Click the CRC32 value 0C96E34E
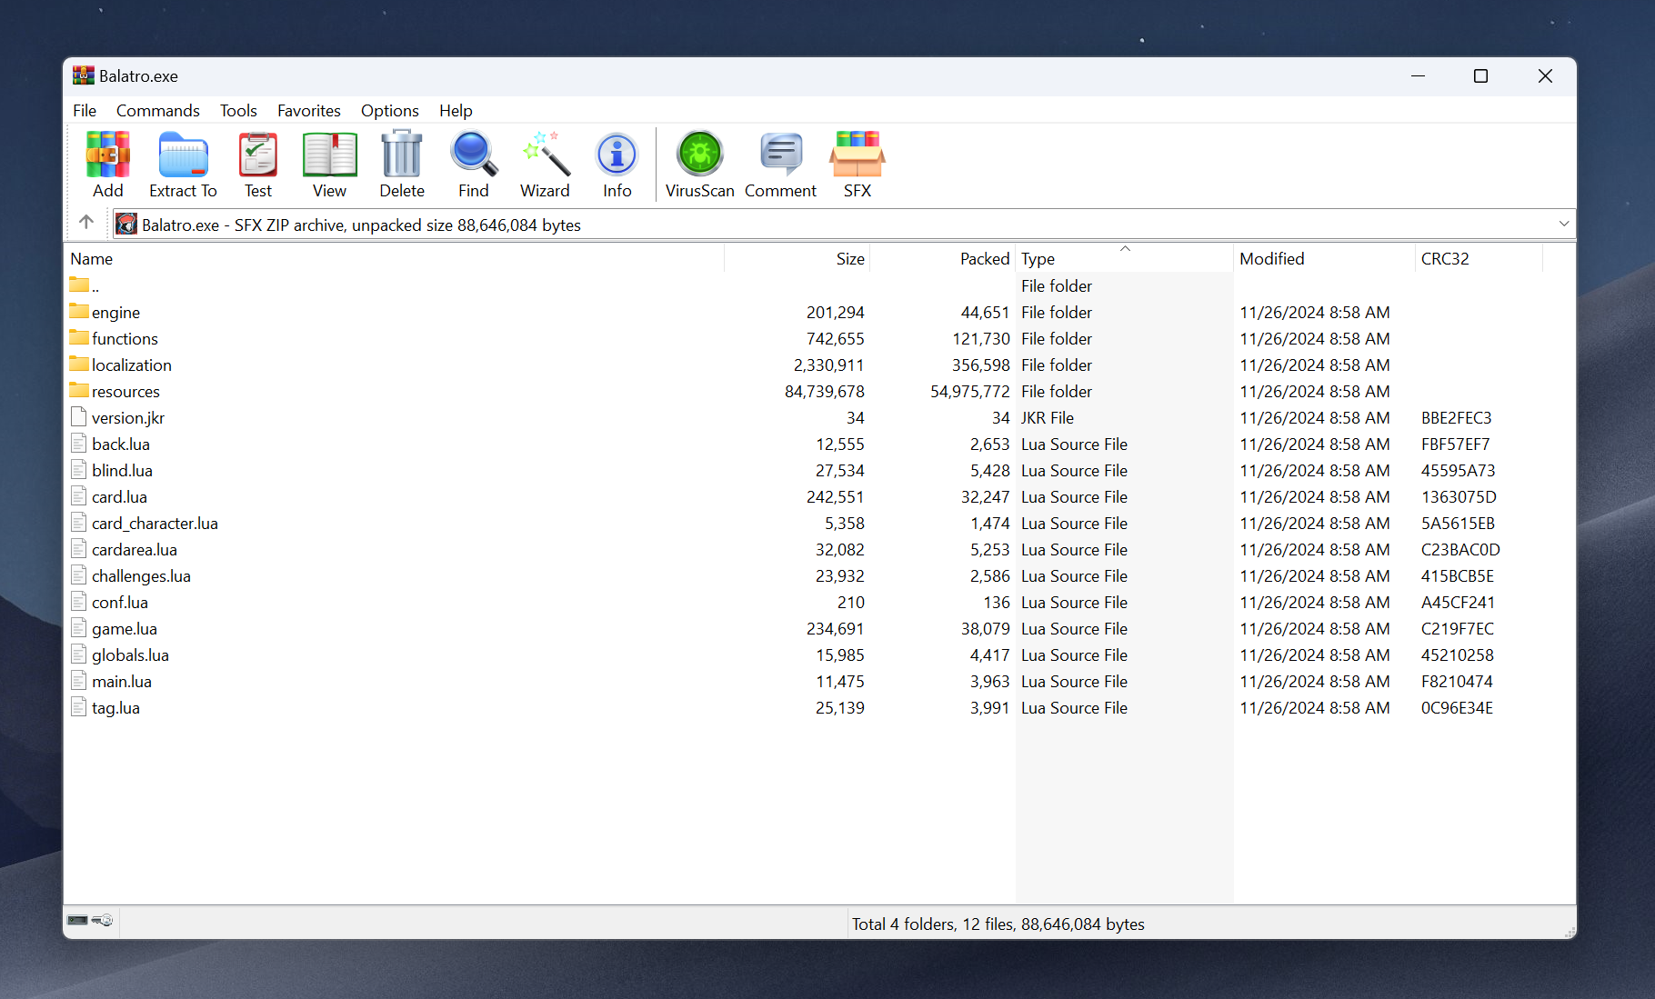1655x999 pixels. coord(1457,707)
